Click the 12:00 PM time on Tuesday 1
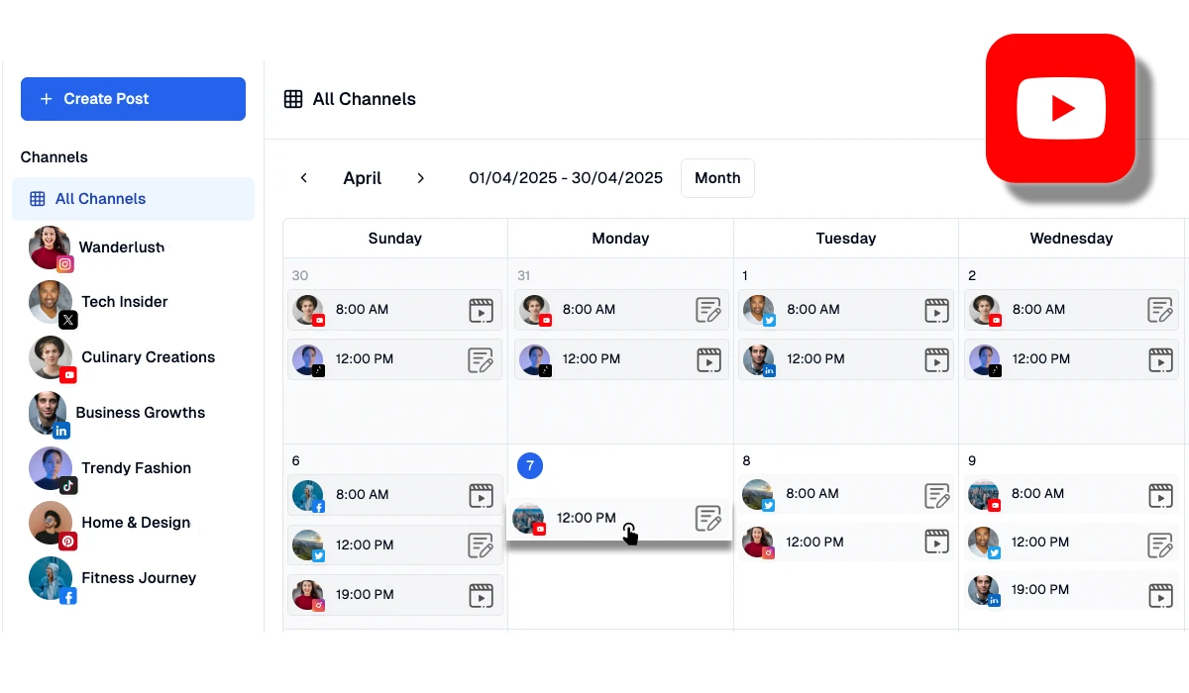Screen dimensions: 1189x693 pos(815,359)
